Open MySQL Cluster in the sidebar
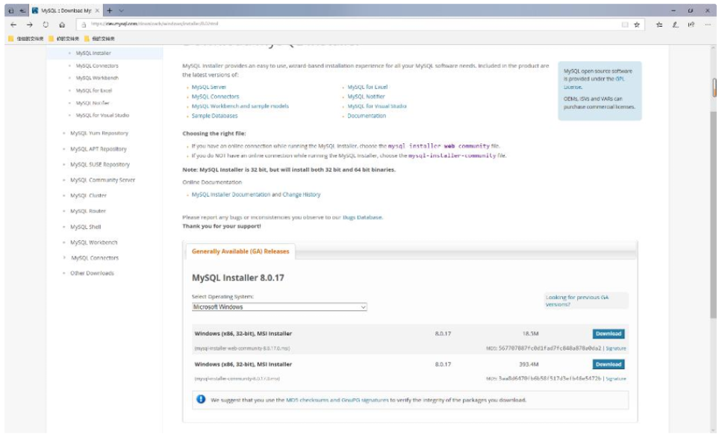Screen dimensions: 719x437 [x=88, y=195]
